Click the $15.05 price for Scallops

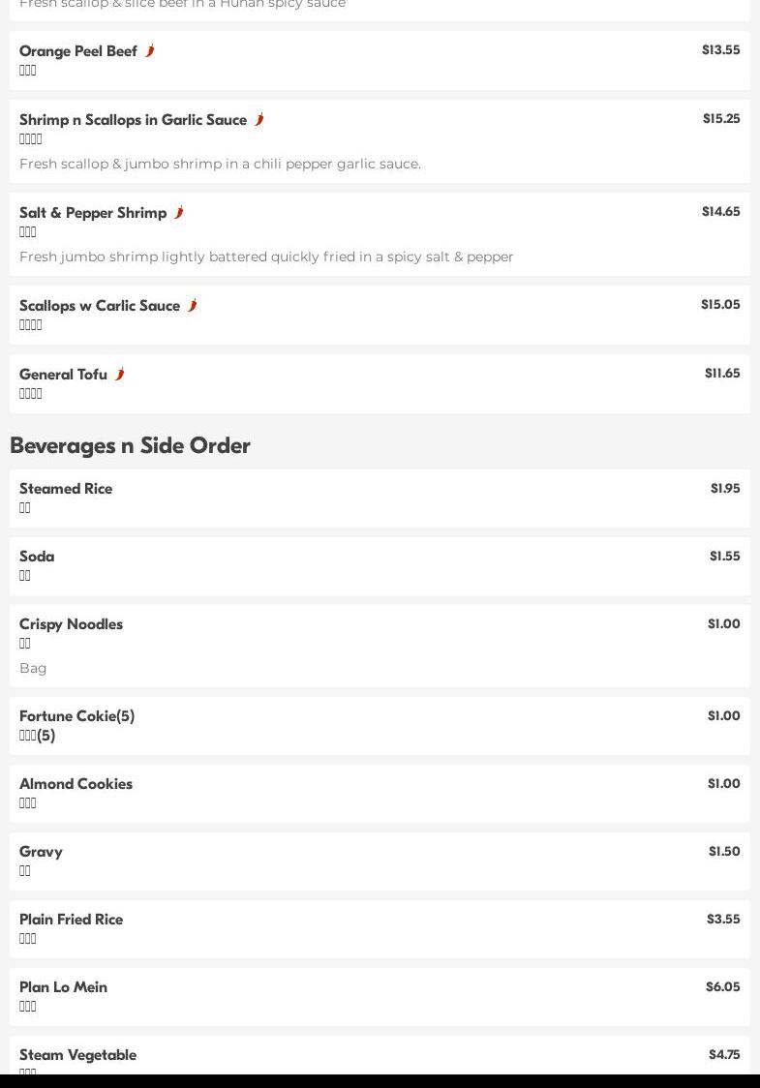[x=719, y=304]
